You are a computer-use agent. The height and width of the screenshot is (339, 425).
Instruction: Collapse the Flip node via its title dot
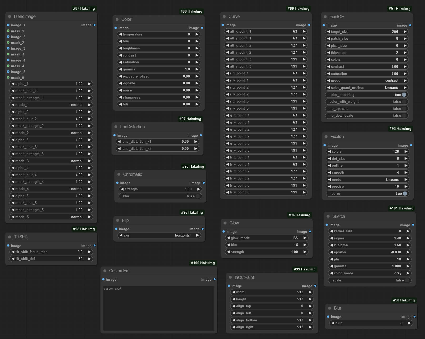tap(118, 220)
